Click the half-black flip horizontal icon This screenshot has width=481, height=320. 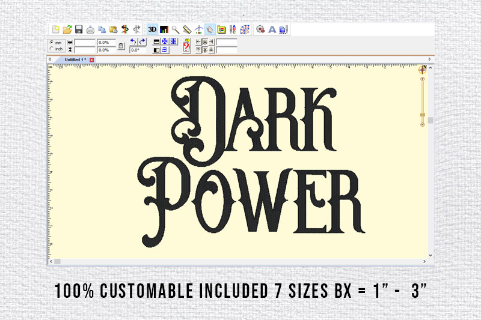pyautogui.click(x=156, y=50)
